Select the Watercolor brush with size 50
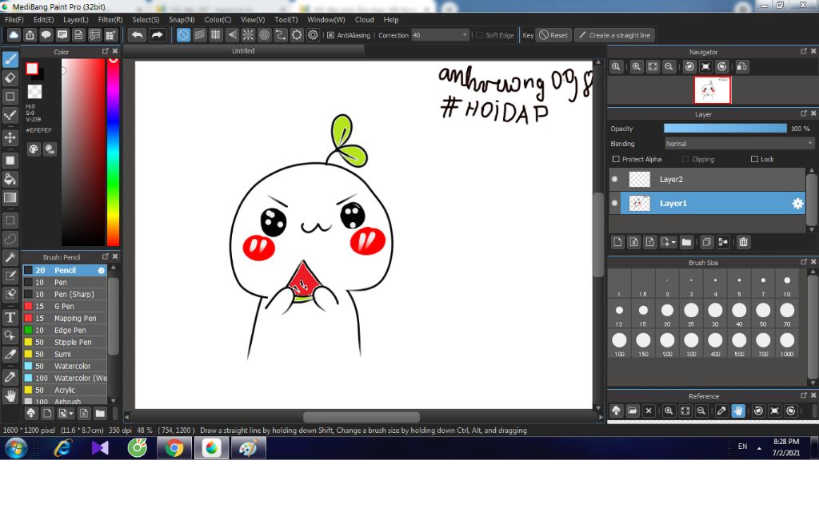819x528 pixels. (x=65, y=367)
